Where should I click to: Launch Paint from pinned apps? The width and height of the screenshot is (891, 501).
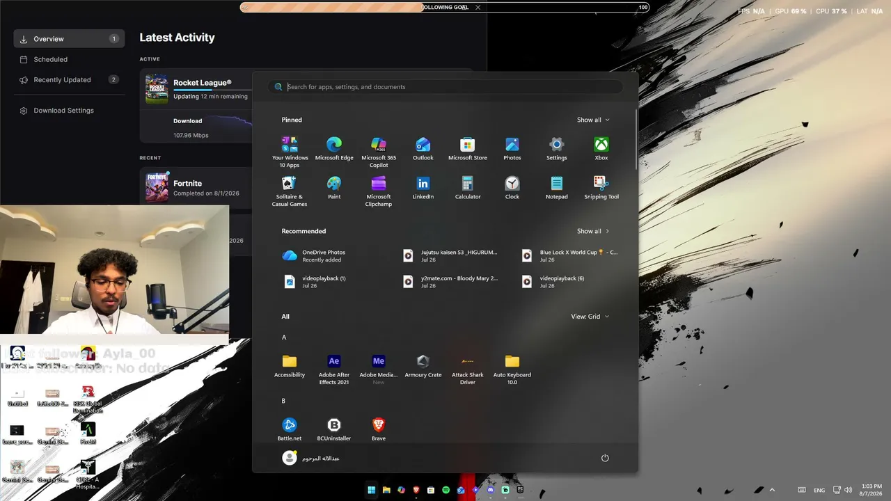[334, 187]
